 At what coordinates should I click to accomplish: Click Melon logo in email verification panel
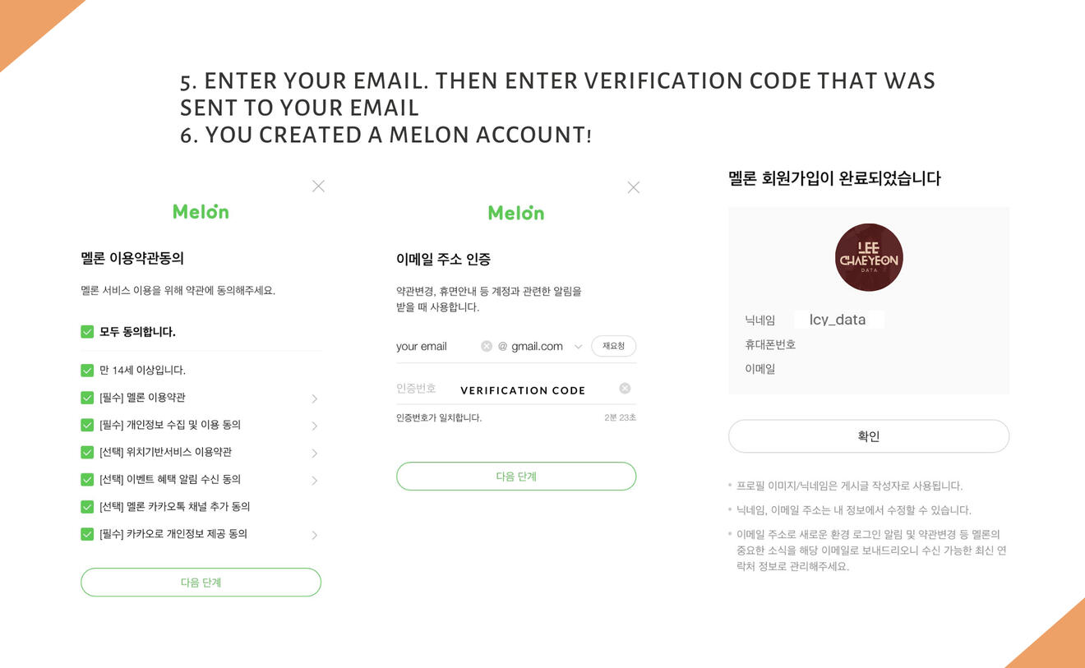[515, 213]
